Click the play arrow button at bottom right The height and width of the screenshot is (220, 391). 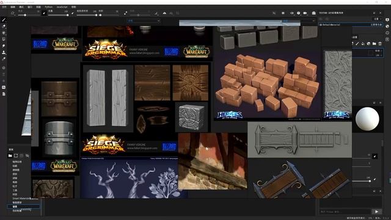[x=376, y=212]
